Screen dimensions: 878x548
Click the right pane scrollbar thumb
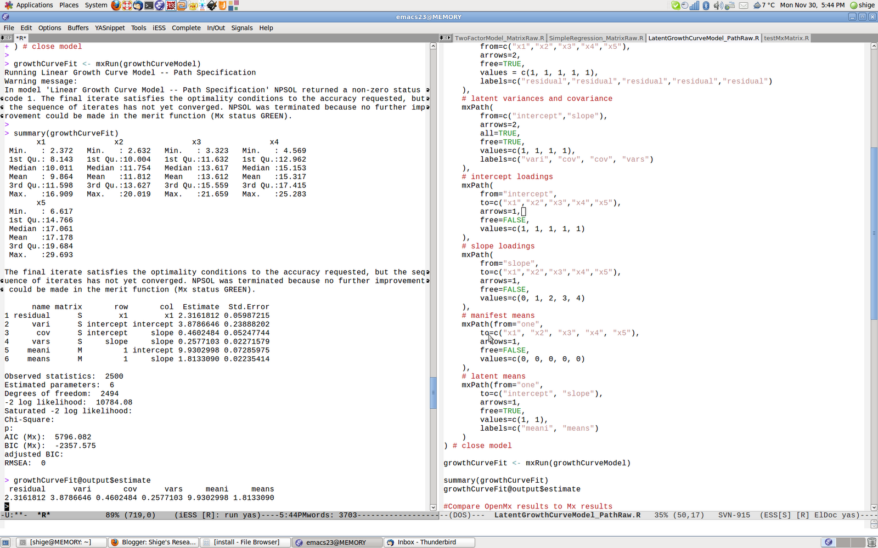click(x=874, y=234)
